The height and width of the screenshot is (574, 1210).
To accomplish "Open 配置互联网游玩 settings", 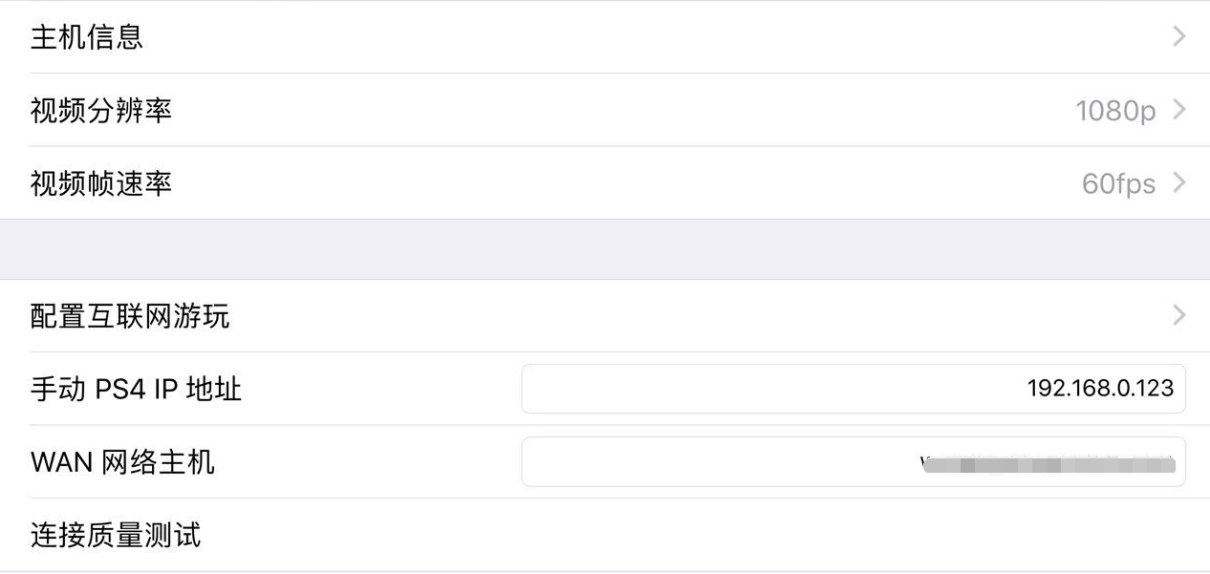I will [130, 316].
